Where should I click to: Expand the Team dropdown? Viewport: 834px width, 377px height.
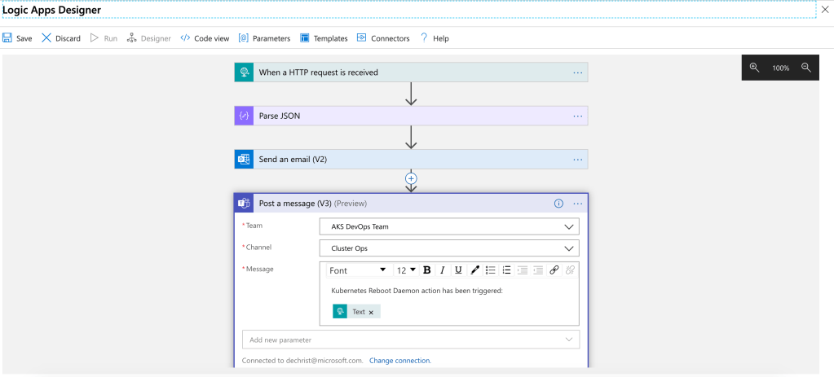pos(568,226)
